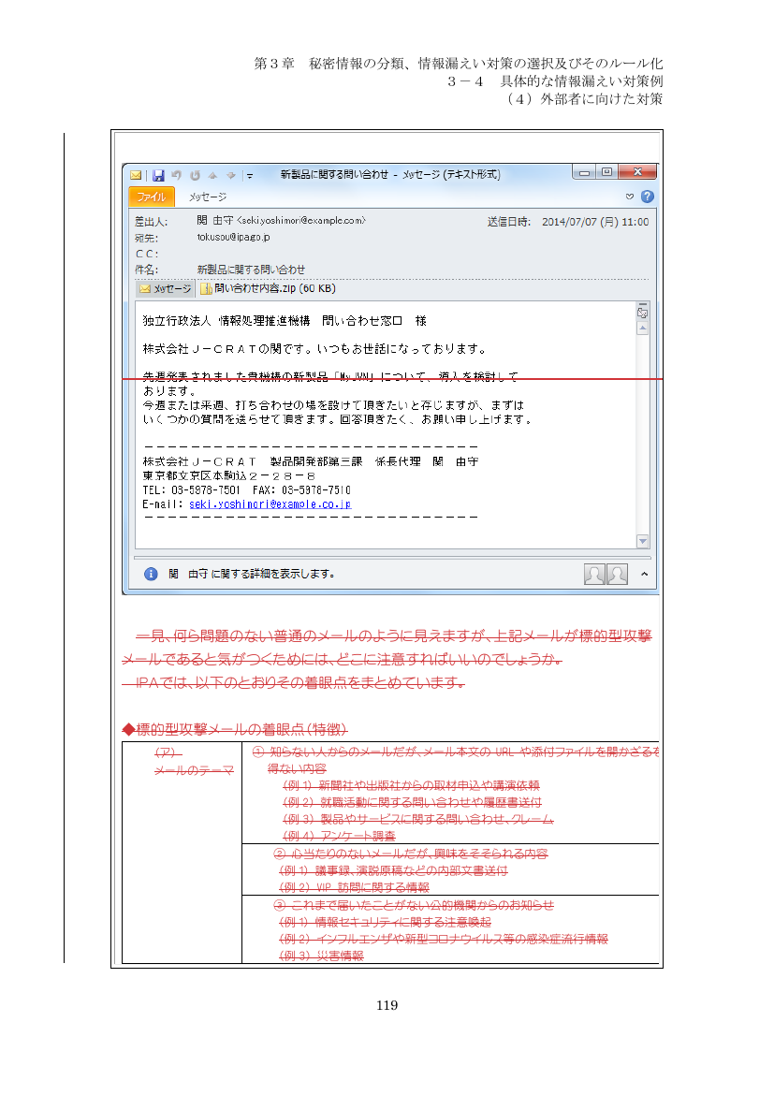774x1095 pixels.
Task: Open attachment 問い合わせ内容.zip
Action: 269,288
